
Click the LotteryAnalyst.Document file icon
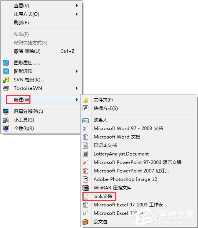[86, 154]
